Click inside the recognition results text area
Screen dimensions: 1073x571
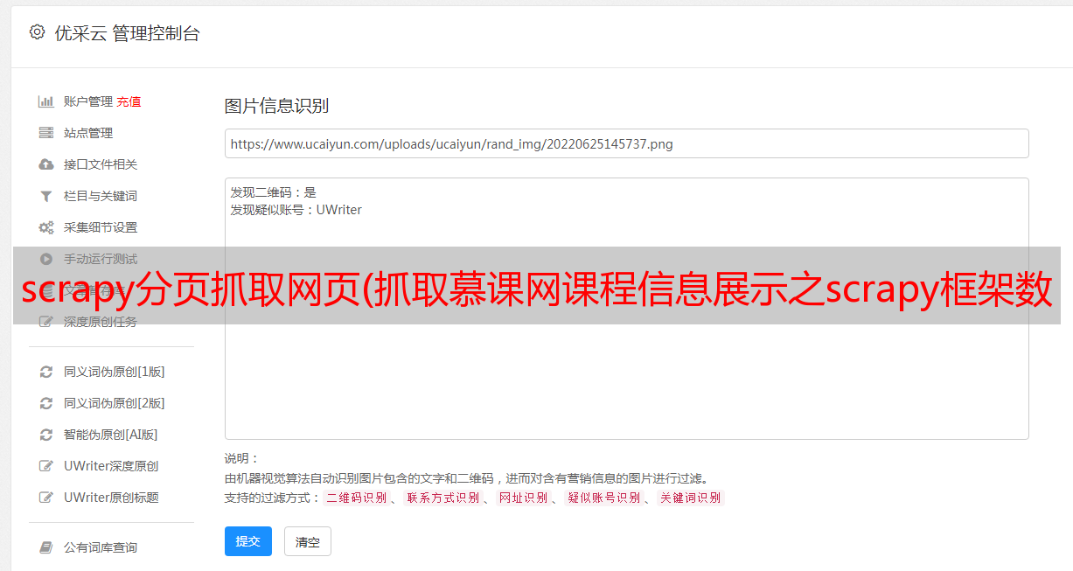626,309
